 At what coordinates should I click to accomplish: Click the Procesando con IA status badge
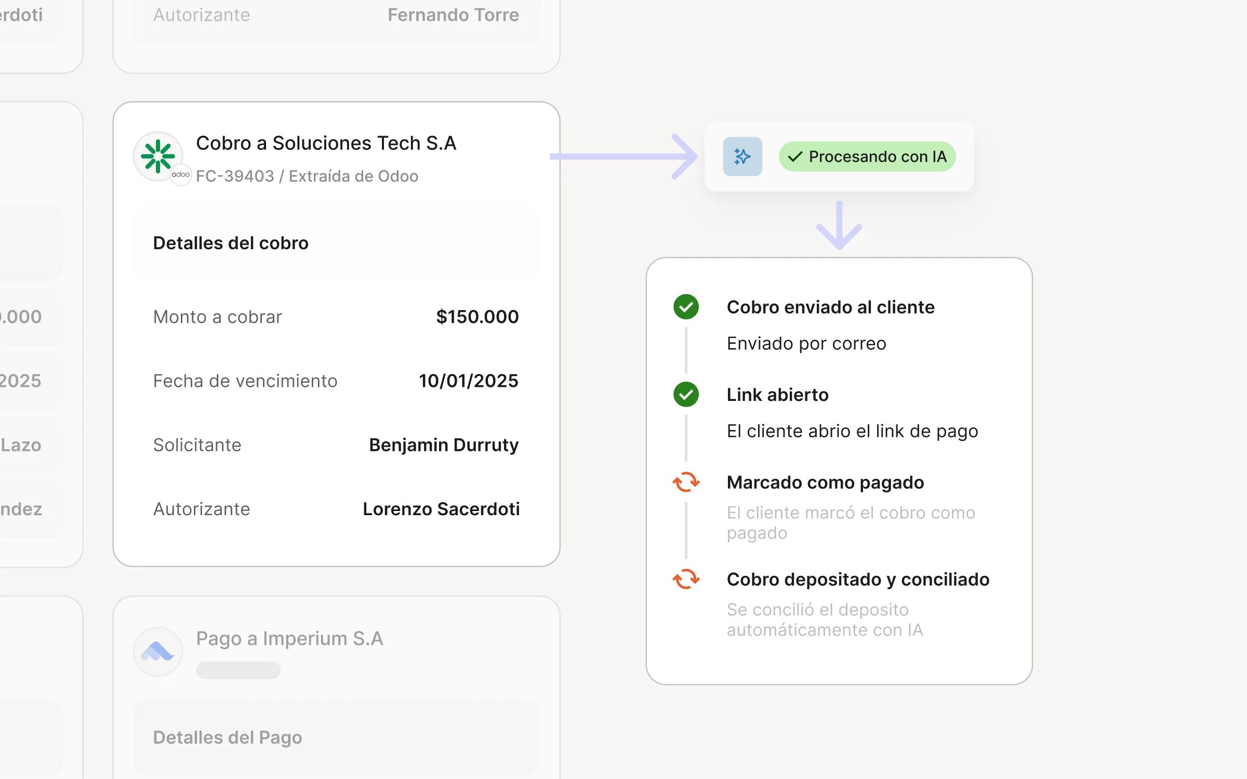click(x=867, y=156)
